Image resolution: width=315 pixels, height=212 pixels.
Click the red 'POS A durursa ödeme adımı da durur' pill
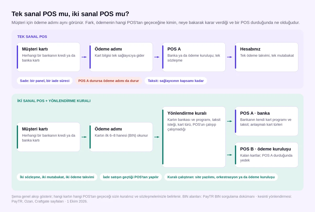[109, 81]
